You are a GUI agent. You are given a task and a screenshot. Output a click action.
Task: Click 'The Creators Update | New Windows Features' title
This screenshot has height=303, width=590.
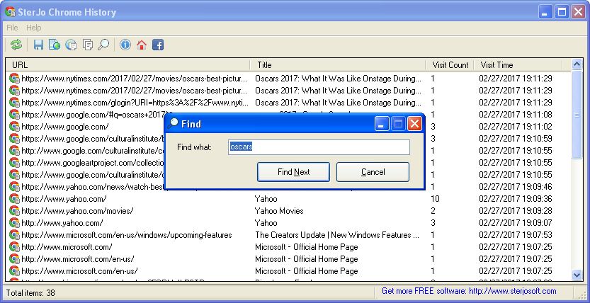[x=336, y=235]
